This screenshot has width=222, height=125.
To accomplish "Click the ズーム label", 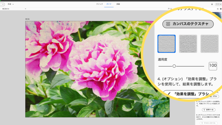I will [170, 9].
